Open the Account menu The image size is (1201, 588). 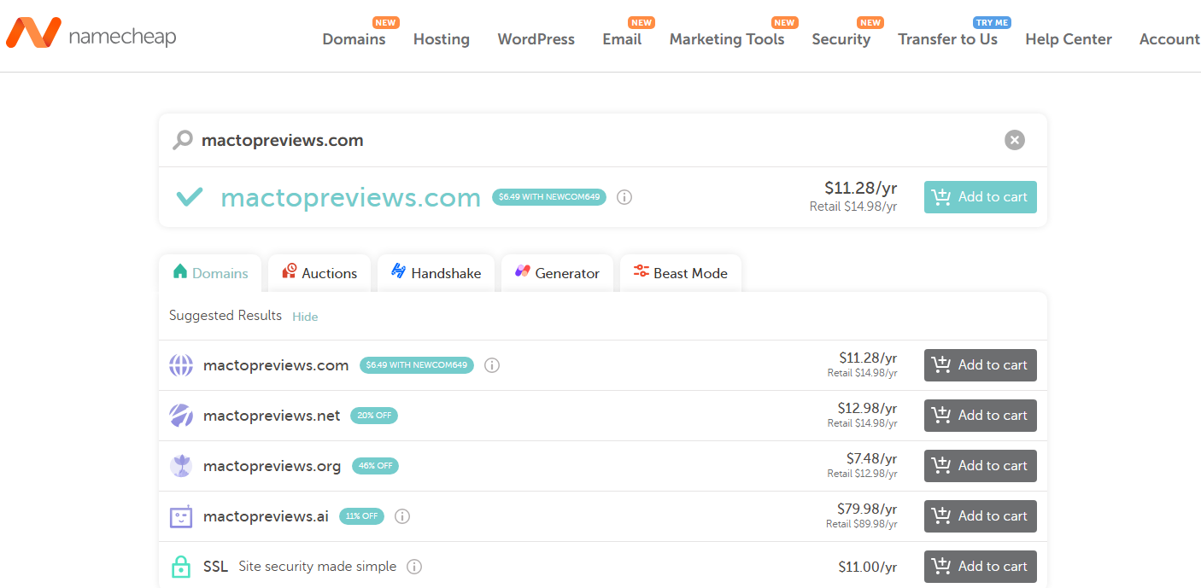[x=1169, y=39]
